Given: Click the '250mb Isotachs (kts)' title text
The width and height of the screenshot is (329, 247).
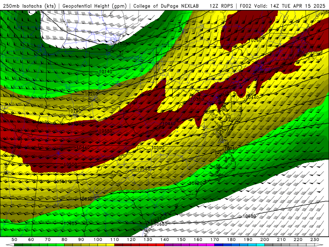Looking at the screenshot, I should 29,6.
